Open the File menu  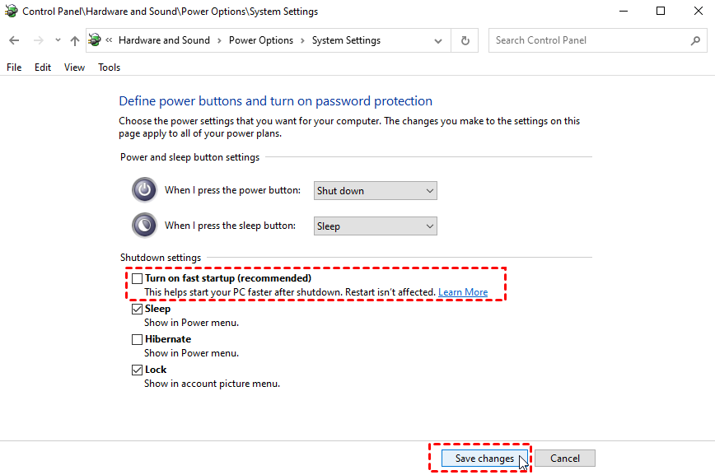coord(14,68)
